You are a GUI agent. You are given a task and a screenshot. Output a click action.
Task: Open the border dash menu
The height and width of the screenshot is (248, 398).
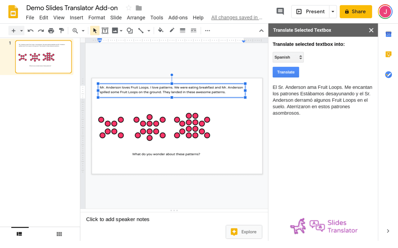pyautogui.click(x=193, y=30)
